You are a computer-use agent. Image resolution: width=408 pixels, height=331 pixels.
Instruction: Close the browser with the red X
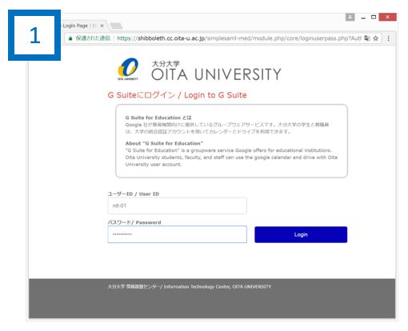click(387, 17)
